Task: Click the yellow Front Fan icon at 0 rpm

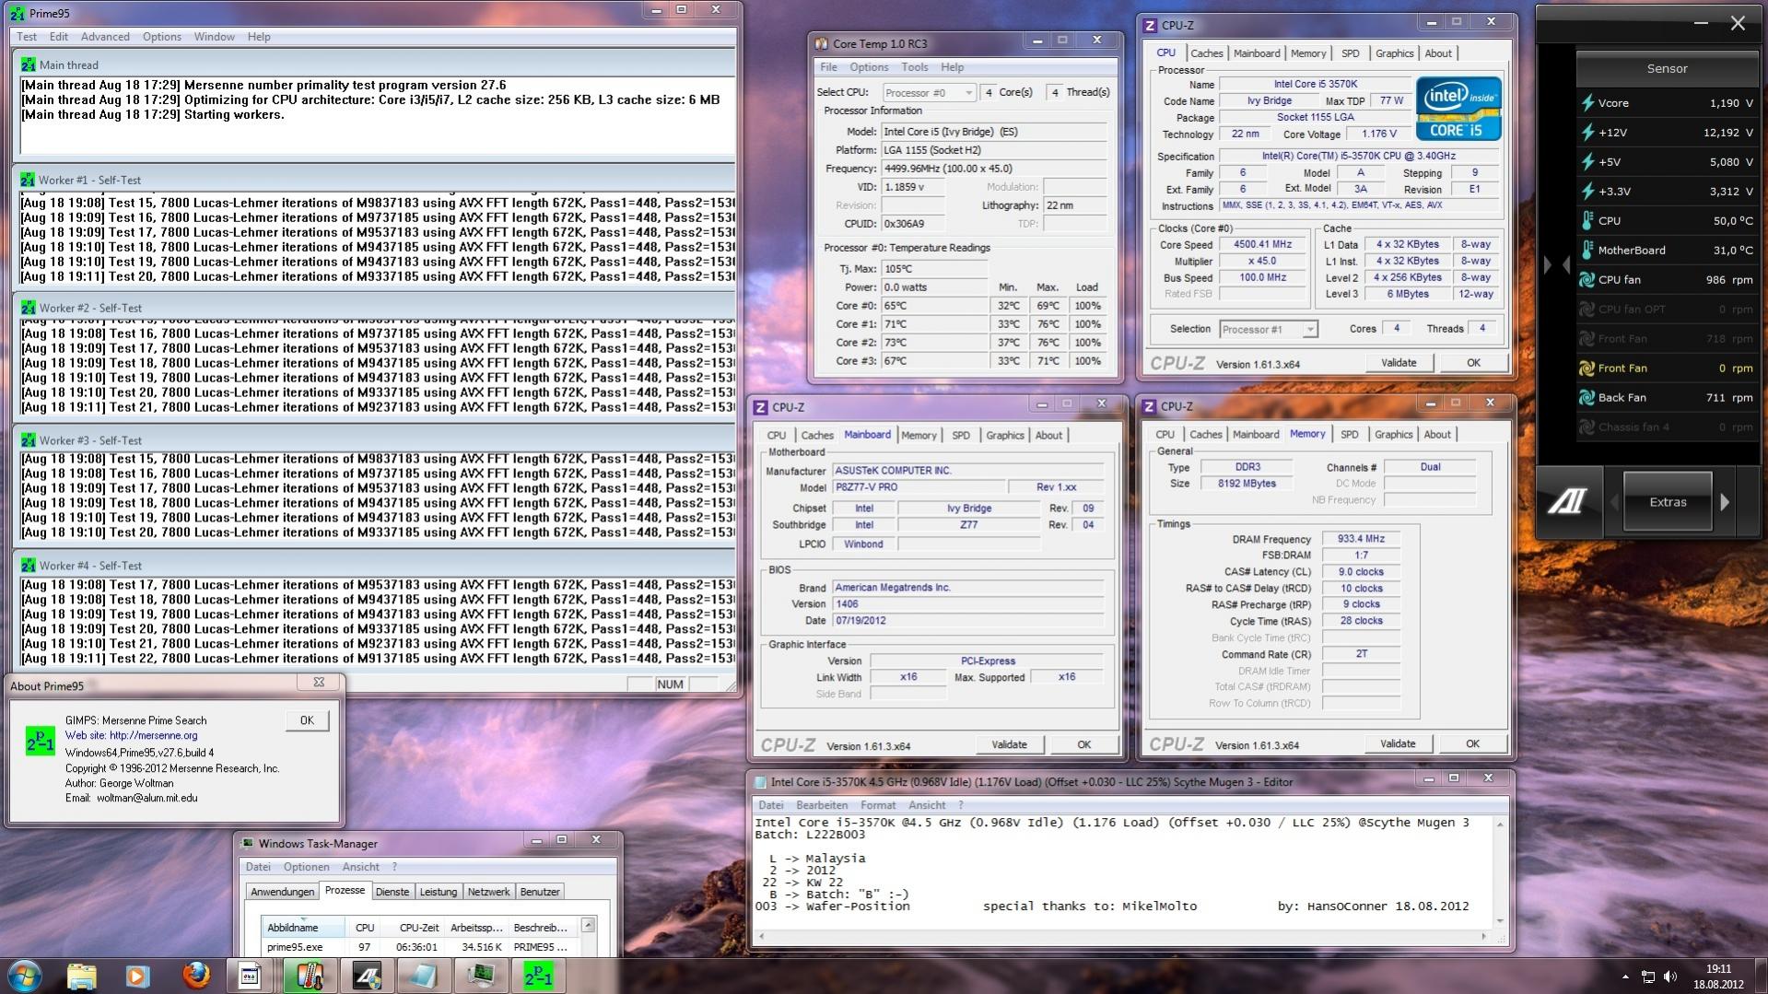Action: pyautogui.click(x=1587, y=368)
